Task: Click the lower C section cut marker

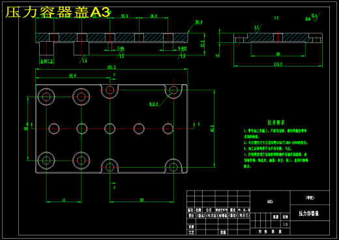Action: click(x=115, y=187)
